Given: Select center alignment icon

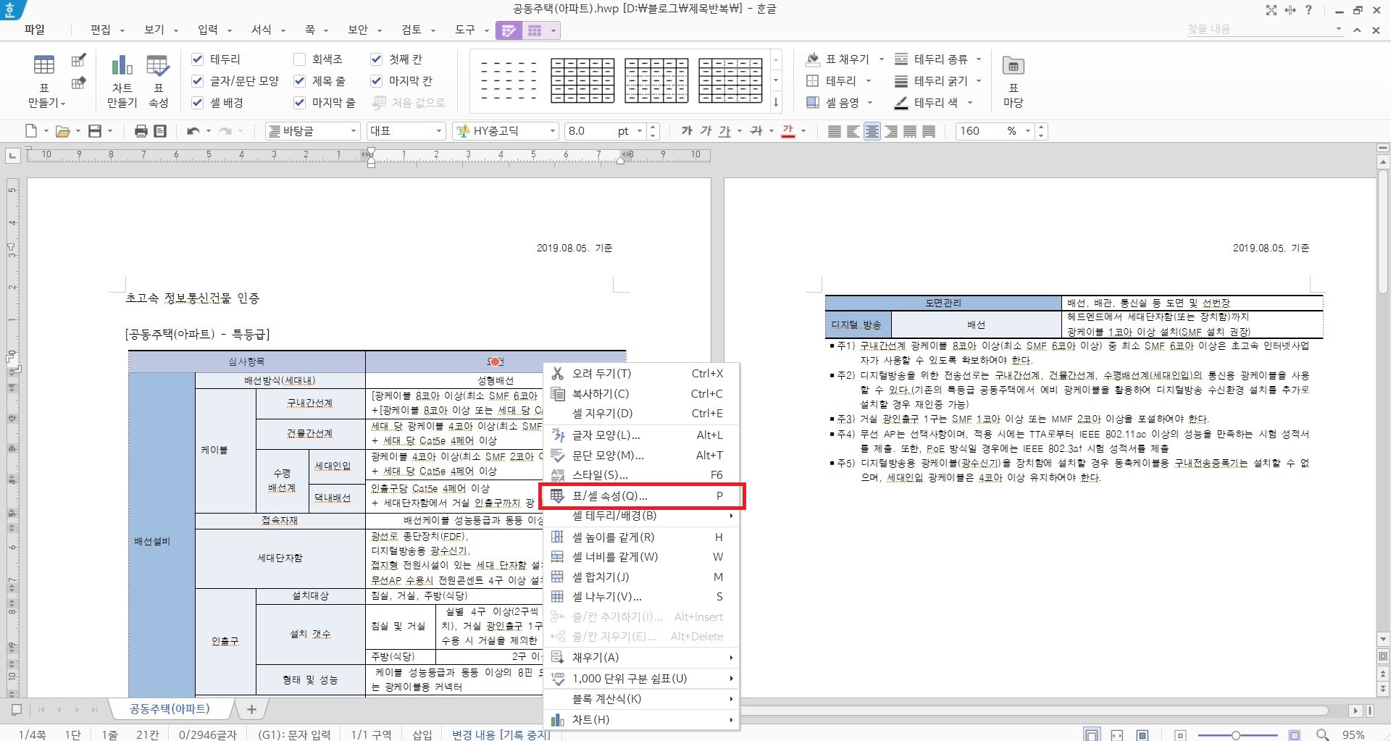Looking at the screenshot, I should pyautogui.click(x=872, y=131).
